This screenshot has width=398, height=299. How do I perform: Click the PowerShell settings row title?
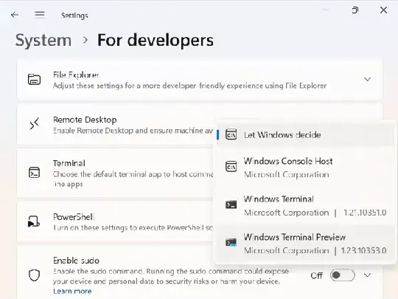(x=74, y=217)
